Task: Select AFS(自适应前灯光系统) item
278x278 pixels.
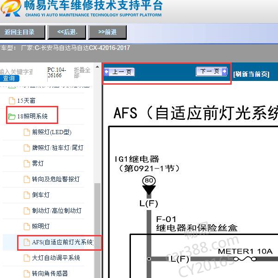Action: [x=63, y=242]
